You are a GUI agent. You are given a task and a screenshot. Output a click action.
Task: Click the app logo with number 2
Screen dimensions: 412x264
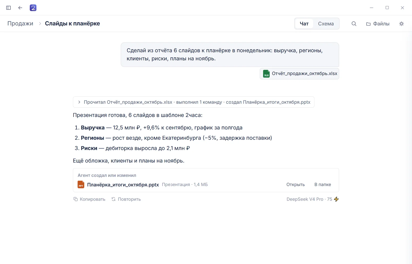pos(33,8)
